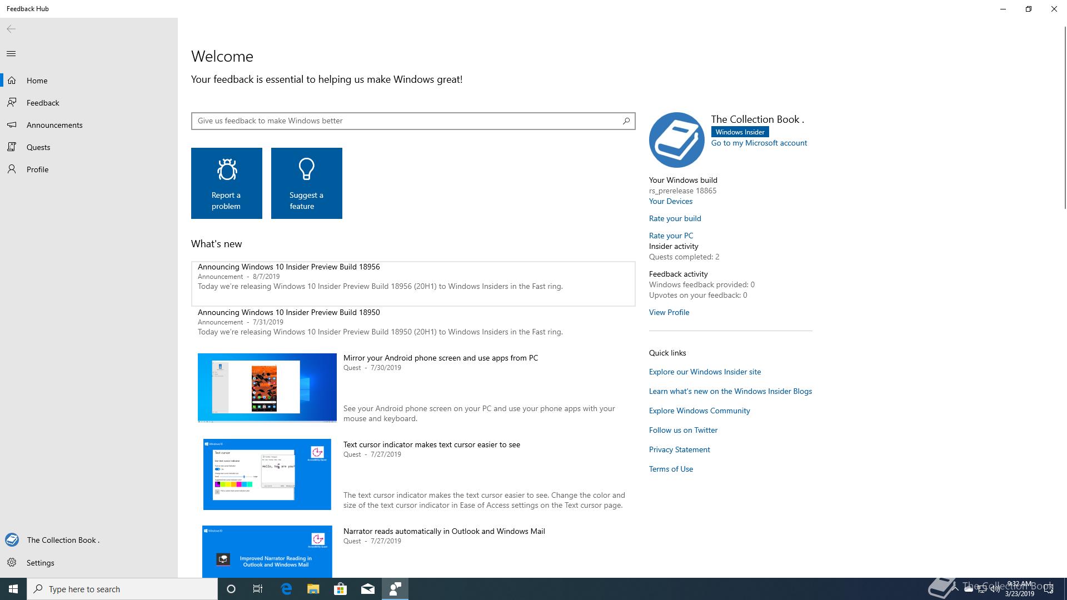Screen dimensions: 1067x600
Task: Open Cortana from the taskbar
Action: point(231,589)
